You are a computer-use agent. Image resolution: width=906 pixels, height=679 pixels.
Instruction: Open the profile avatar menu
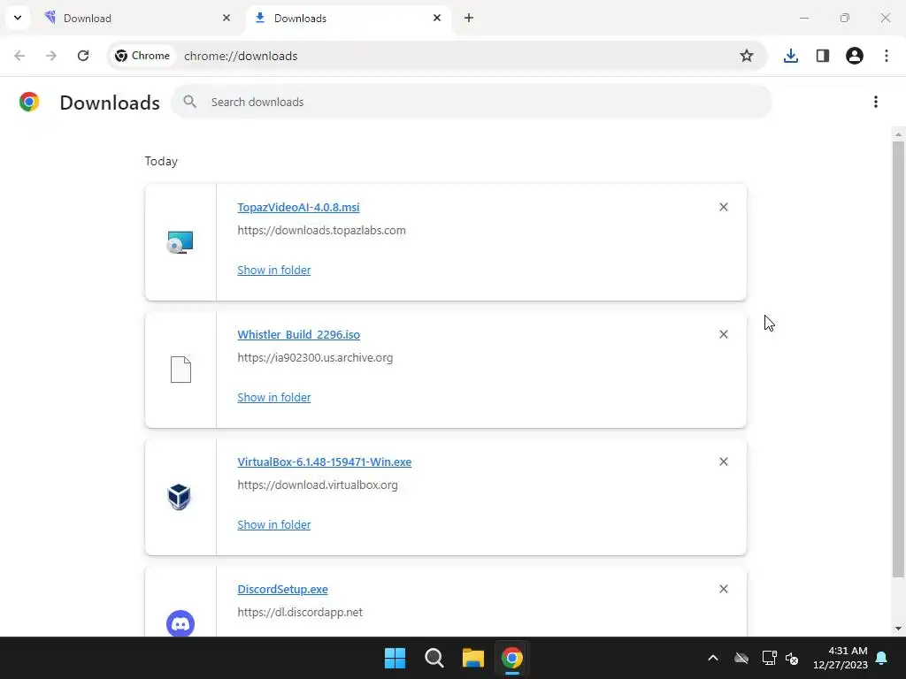[x=855, y=56]
